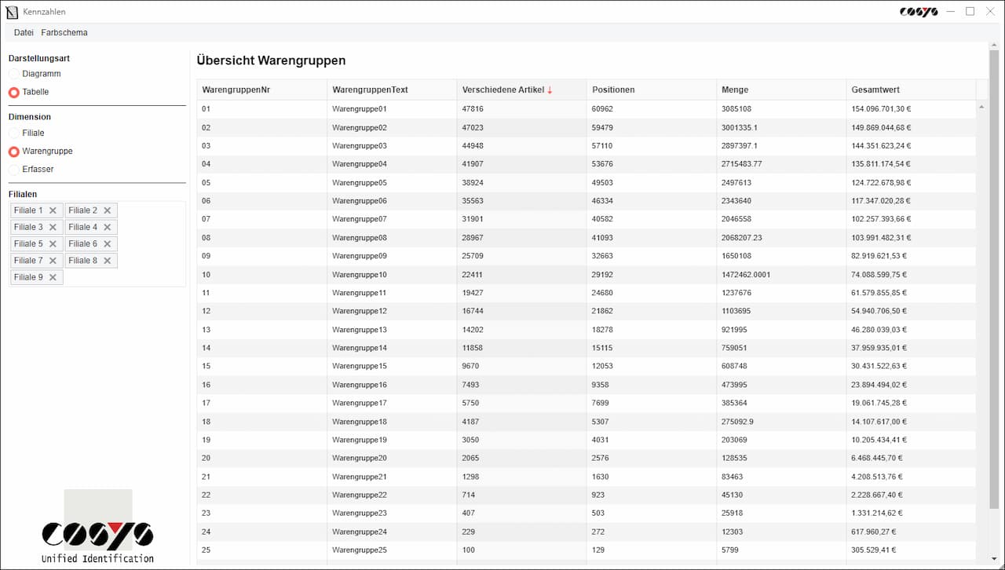
Task: Remove the Filiale 2 tag
Action: [108, 210]
